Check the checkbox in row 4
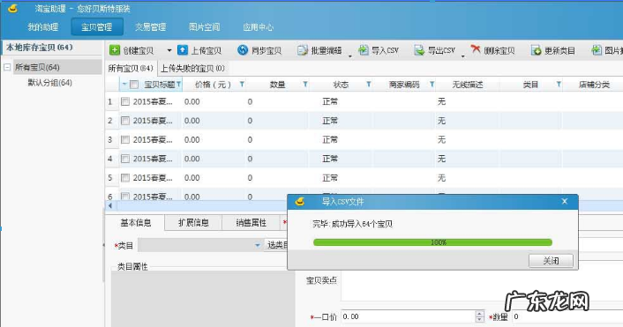 125,159
